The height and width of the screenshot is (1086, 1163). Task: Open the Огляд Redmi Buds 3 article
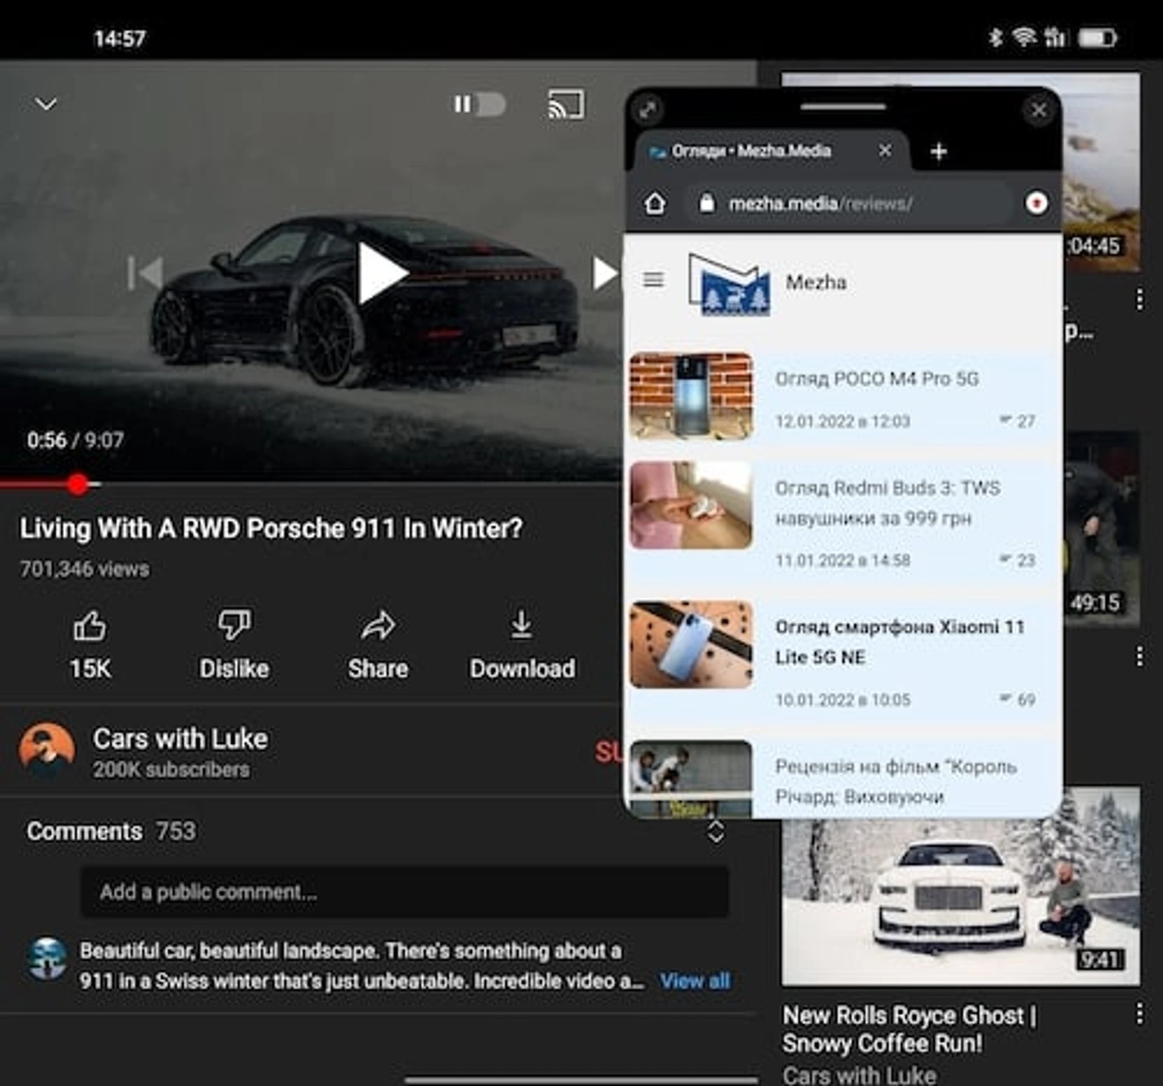(887, 503)
